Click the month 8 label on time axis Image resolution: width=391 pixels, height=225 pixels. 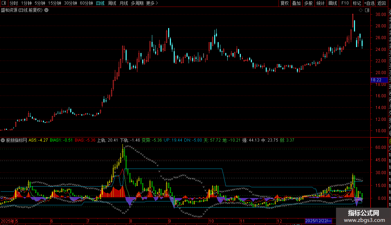click(131, 221)
